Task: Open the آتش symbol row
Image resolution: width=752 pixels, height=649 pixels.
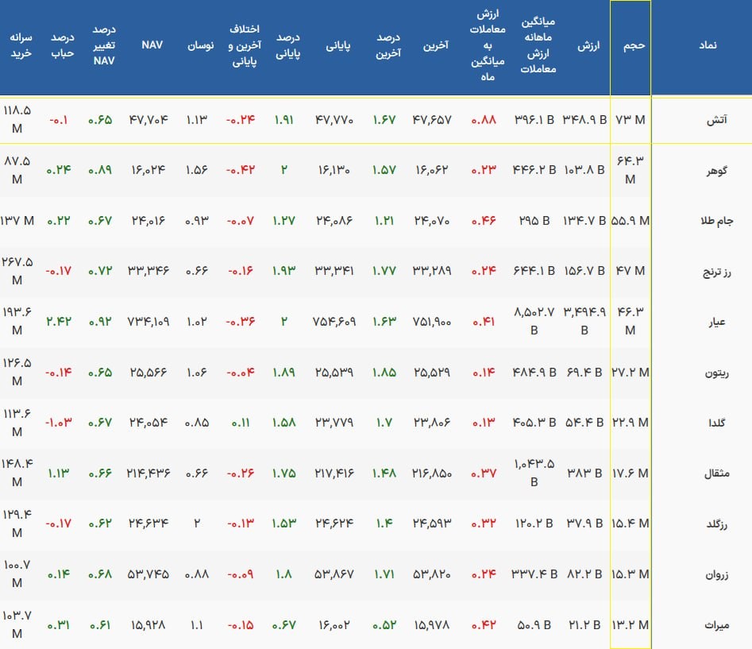Action: 716,120
